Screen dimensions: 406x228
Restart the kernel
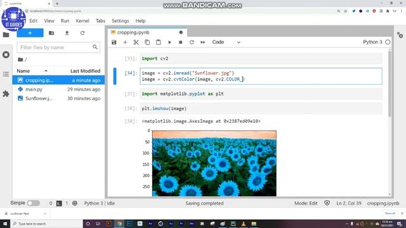click(x=192, y=42)
